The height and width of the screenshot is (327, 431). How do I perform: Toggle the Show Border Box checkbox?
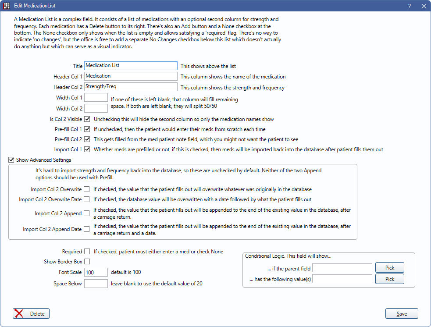[87, 262]
